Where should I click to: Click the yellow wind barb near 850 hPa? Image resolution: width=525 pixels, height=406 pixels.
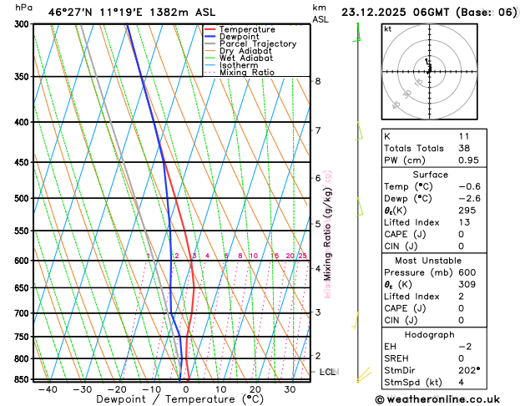(x=364, y=375)
